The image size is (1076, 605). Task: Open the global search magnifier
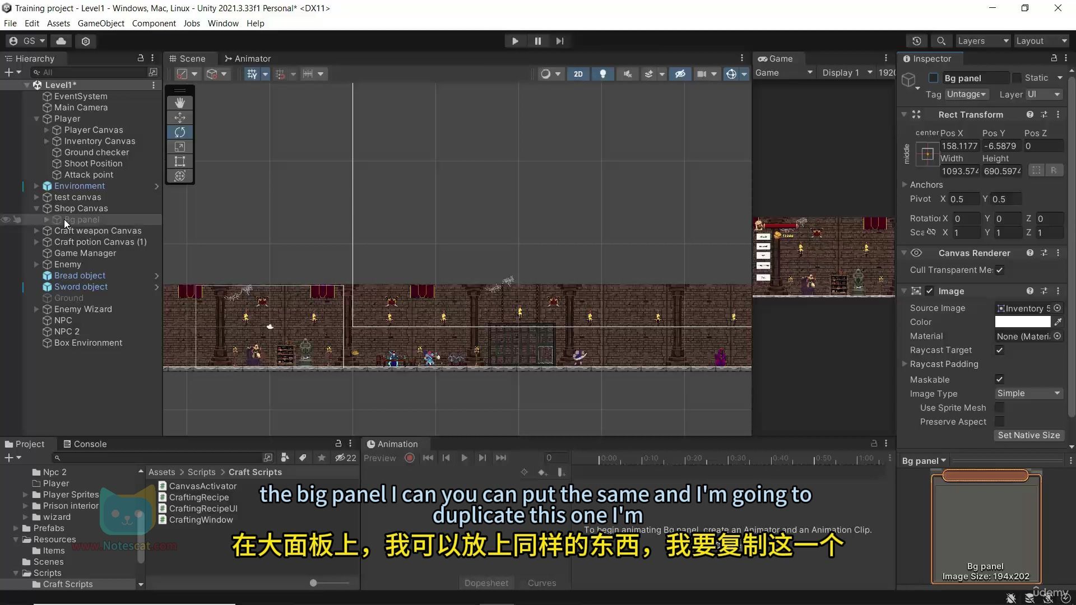(941, 41)
